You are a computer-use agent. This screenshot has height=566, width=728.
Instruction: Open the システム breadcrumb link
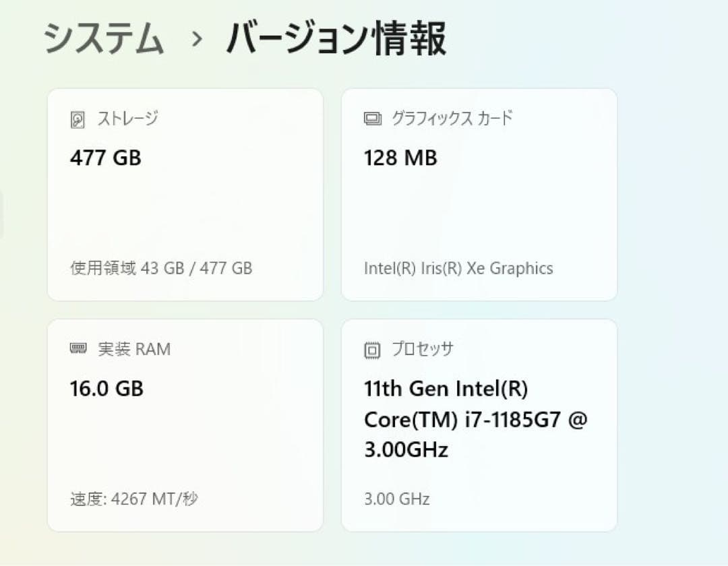tap(104, 39)
